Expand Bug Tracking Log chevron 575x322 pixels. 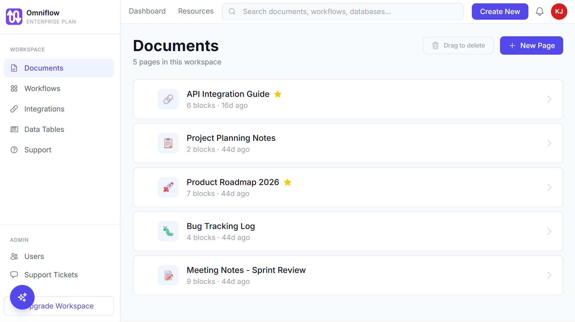549,231
